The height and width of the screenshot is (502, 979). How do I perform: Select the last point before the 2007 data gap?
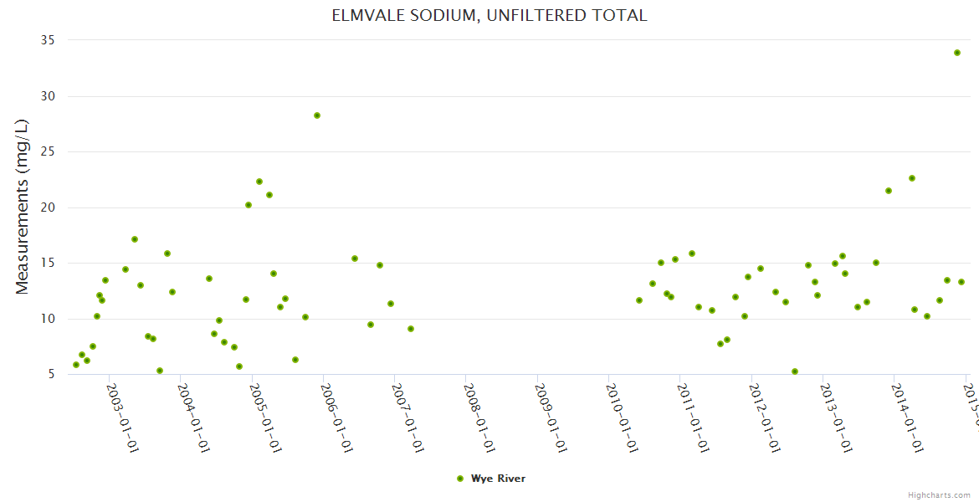[411, 329]
